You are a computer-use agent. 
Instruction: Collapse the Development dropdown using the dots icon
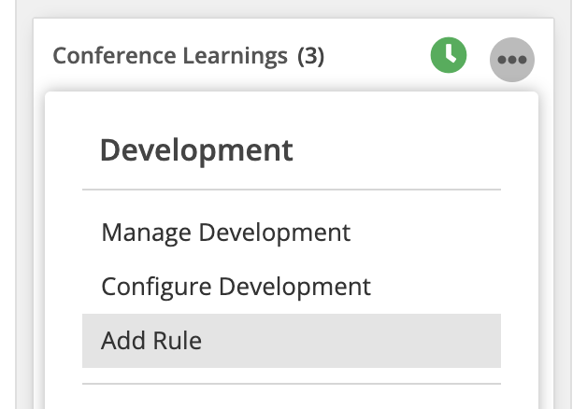point(511,60)
